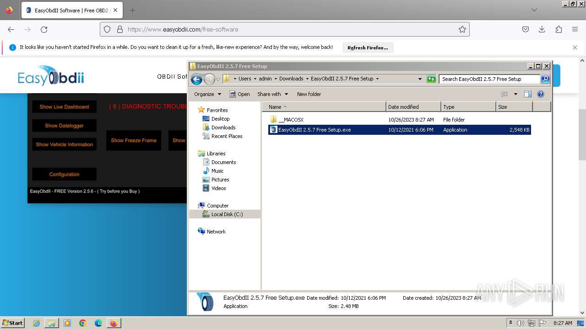Close the EasyObdII Software tab
This screenshot has width=586, height=329.
point(115,10)
